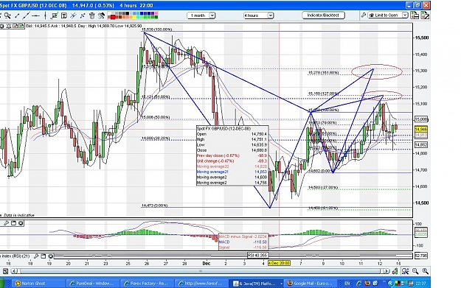Click the 15,006 (50.00%) Fibonacci label
Image resolution: width=461 pixels, height=288 pixels.
156,117
